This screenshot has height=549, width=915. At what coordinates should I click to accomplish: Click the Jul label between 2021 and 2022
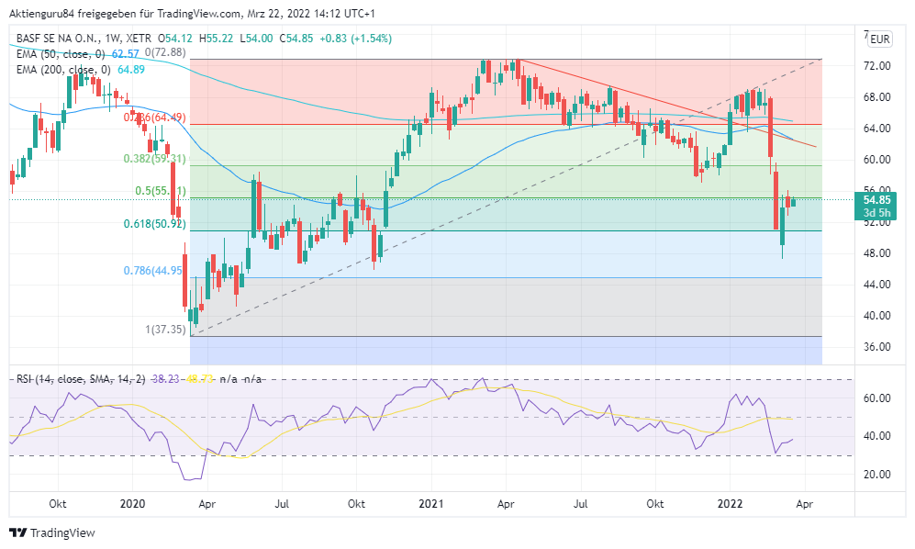[x=581, y=504]
